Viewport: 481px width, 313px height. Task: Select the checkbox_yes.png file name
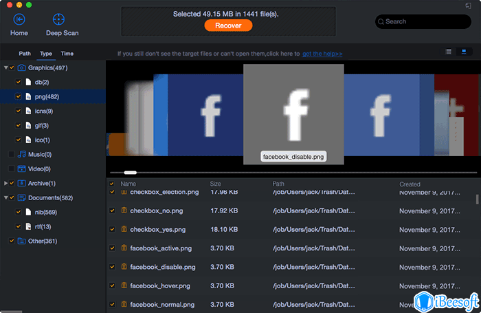157,230
